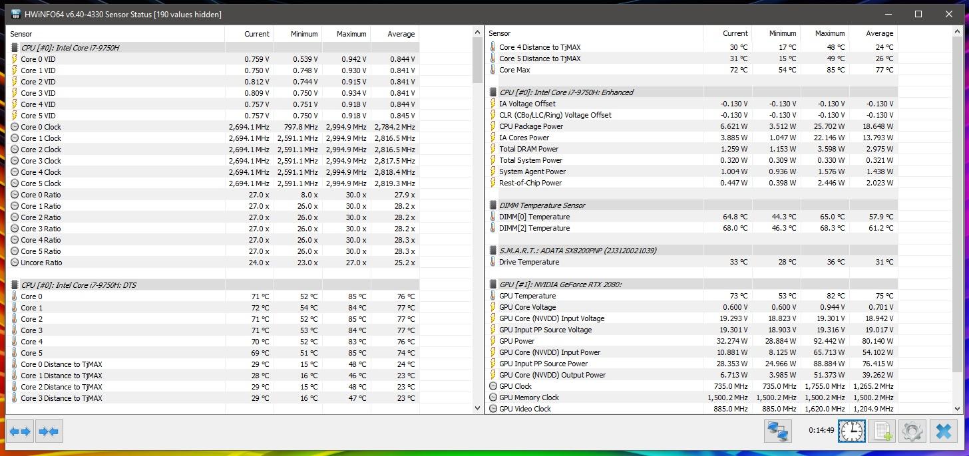Click left pane scrollbar down arrow

click(478, 408)
